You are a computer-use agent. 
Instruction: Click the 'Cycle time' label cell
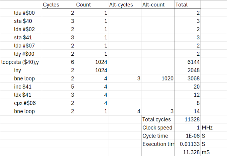point(158,136)
